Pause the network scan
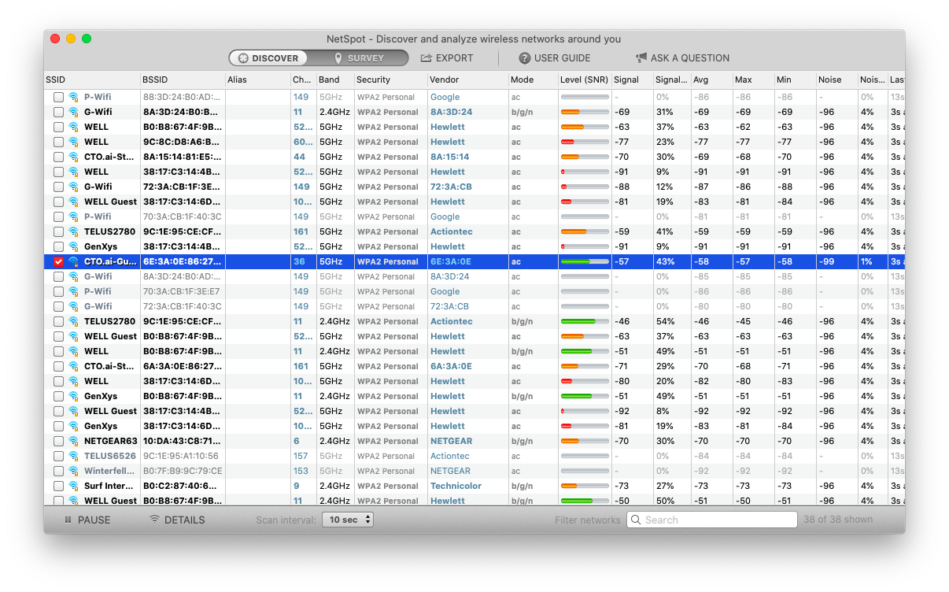949x592 pixels. pyautogui.click(x=87, y=520)
